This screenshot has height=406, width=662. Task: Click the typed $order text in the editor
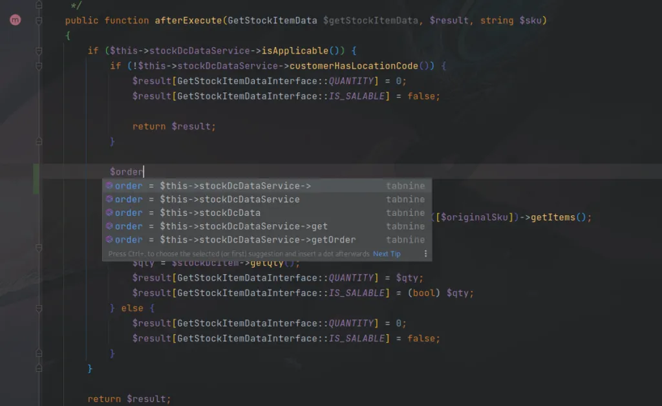[126, 171]
